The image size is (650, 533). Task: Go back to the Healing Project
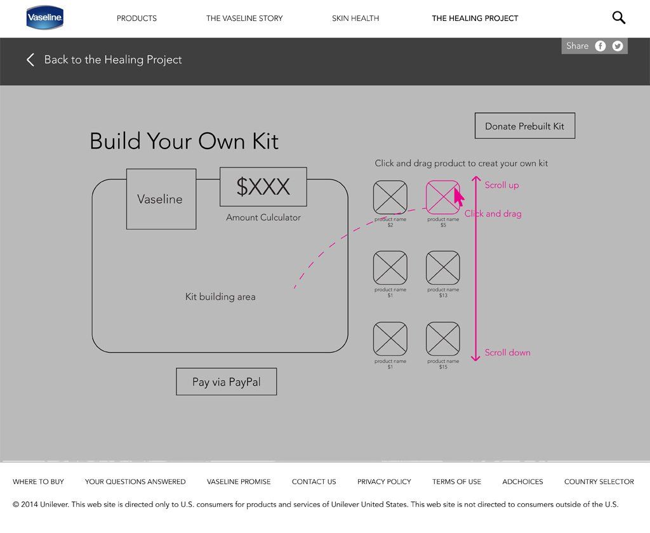(x=113, y=60)
